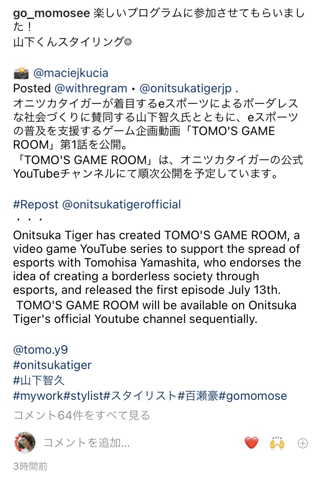320x478 pixels.
Task: Tap the #gomomose hashtag
Action: (x=253, y=396)
